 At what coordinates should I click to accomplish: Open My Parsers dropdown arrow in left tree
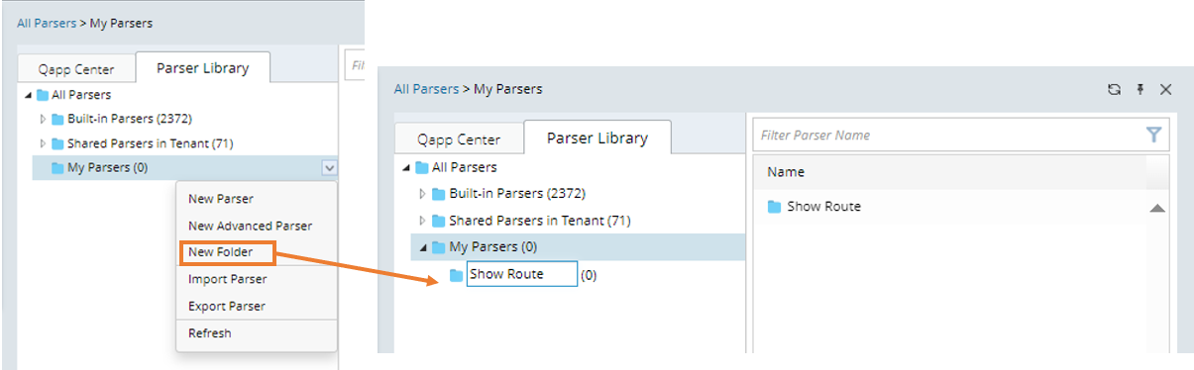point(329,168)
